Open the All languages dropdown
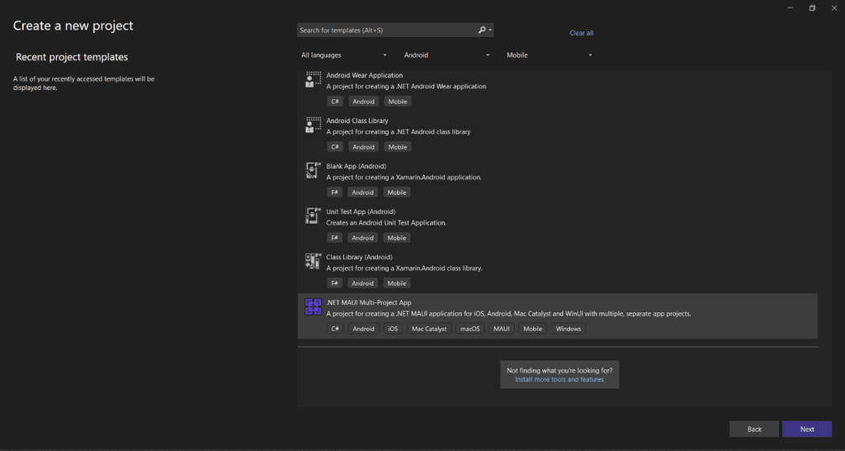 344,55
